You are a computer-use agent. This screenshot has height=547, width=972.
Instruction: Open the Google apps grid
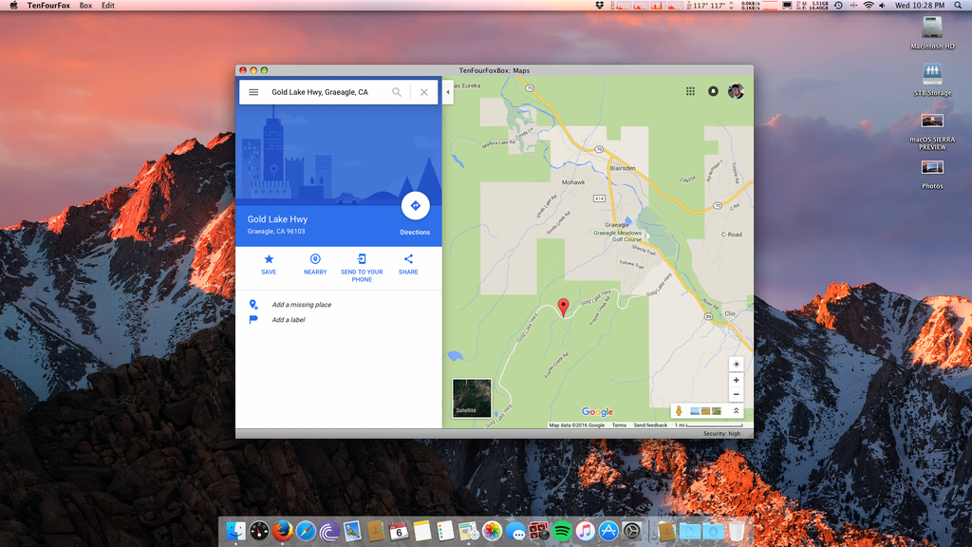click(690, 91)
